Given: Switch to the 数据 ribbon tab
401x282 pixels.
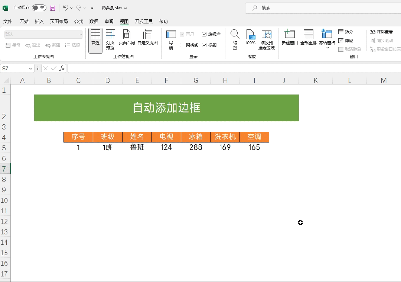Looking at the screenshot, I should coord(94,22).
